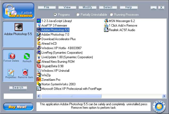
Task: Click the Refresh icon
Action: [27, 56]
